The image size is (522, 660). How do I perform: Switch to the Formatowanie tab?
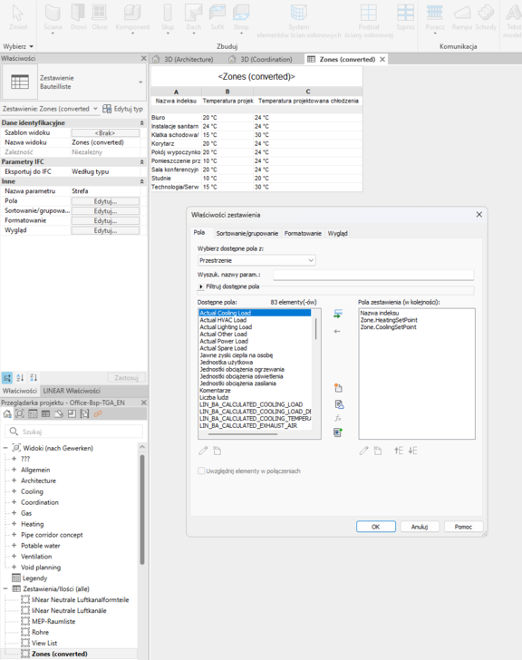[303, 233]
